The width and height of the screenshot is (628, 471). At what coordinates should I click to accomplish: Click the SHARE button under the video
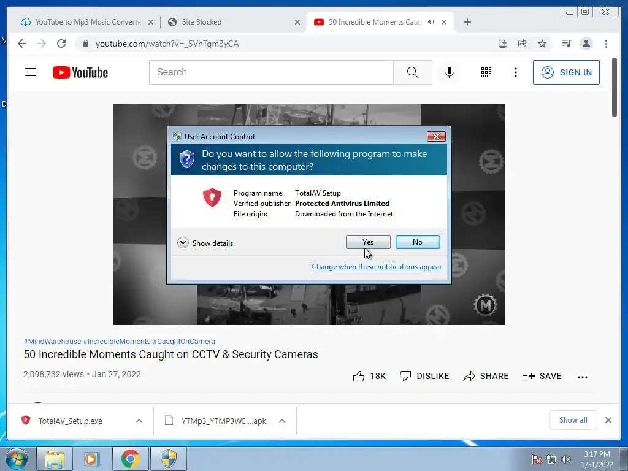[486, 376]
